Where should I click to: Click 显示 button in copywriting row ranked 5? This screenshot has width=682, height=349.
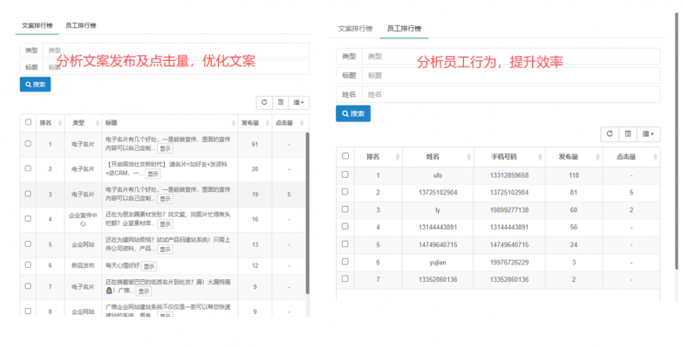165,249
